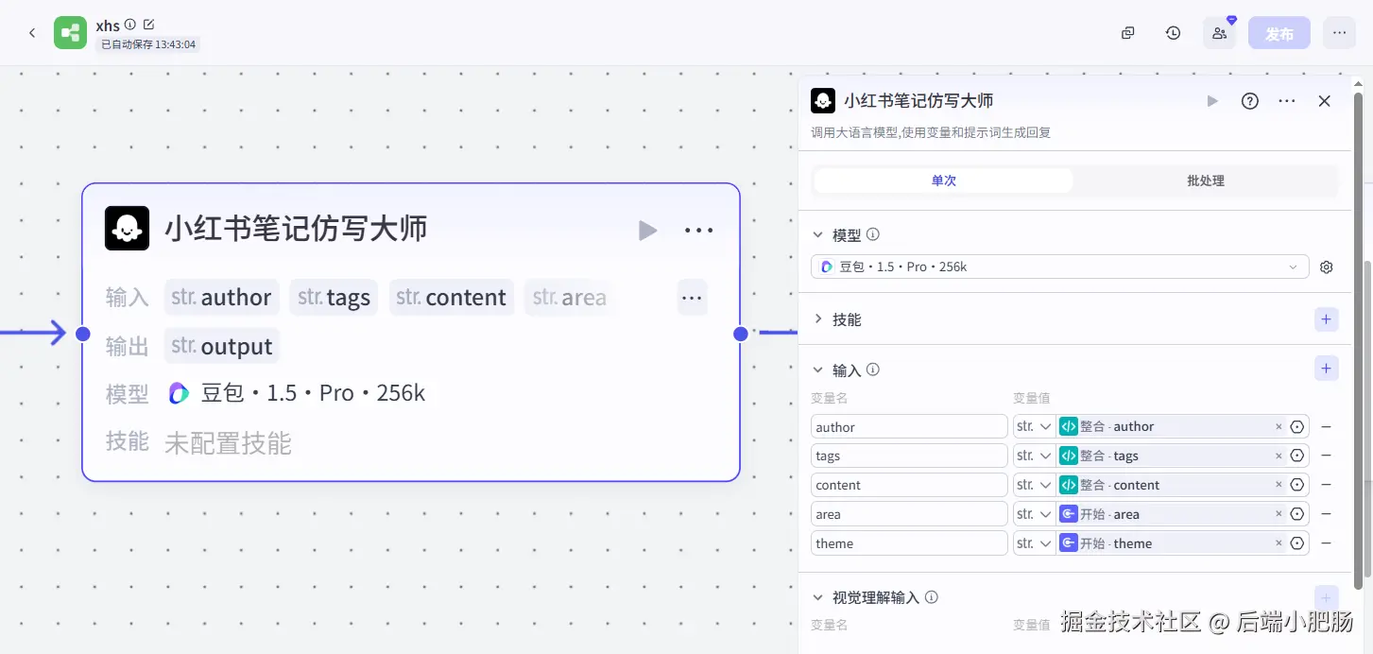Edit the content variable name field
The image size is (1373, 654).
tap(909, 485)
